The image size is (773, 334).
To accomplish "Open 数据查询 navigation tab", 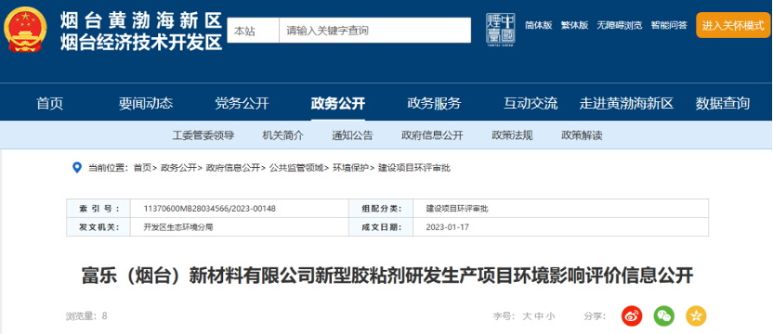I will pos(723,104).
